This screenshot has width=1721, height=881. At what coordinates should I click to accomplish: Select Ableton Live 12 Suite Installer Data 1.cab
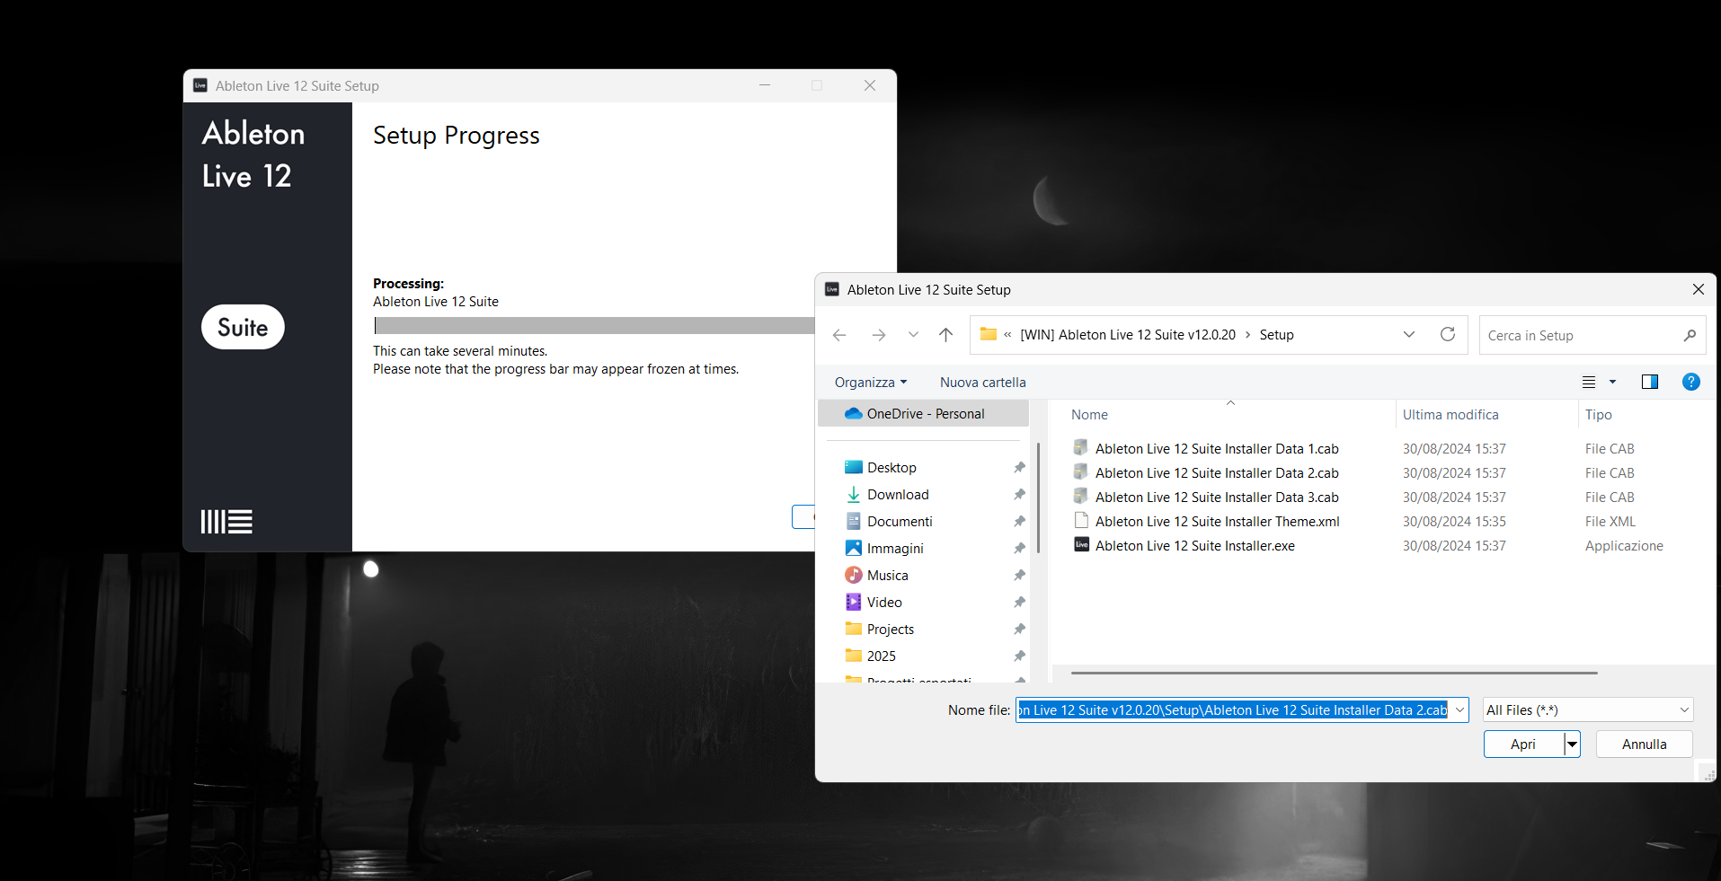(x=1217, y=448)
